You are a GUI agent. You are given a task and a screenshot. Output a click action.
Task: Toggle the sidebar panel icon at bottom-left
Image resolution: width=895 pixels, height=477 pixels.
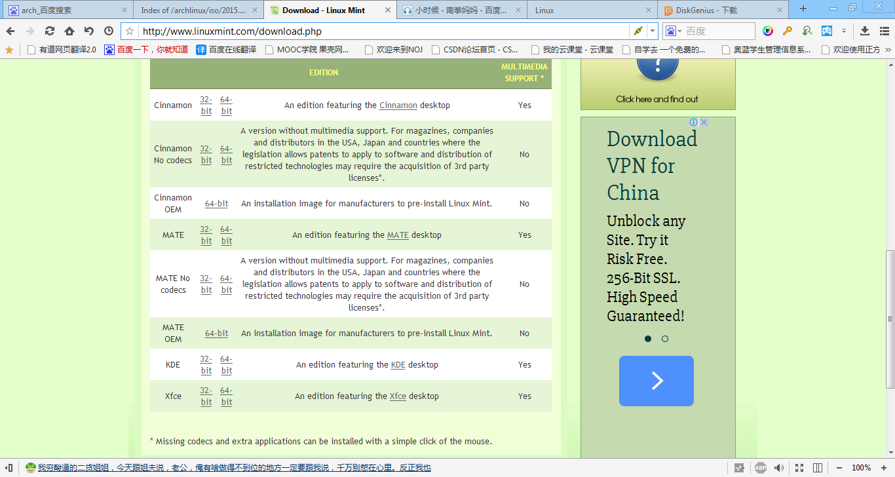[9, 468]
